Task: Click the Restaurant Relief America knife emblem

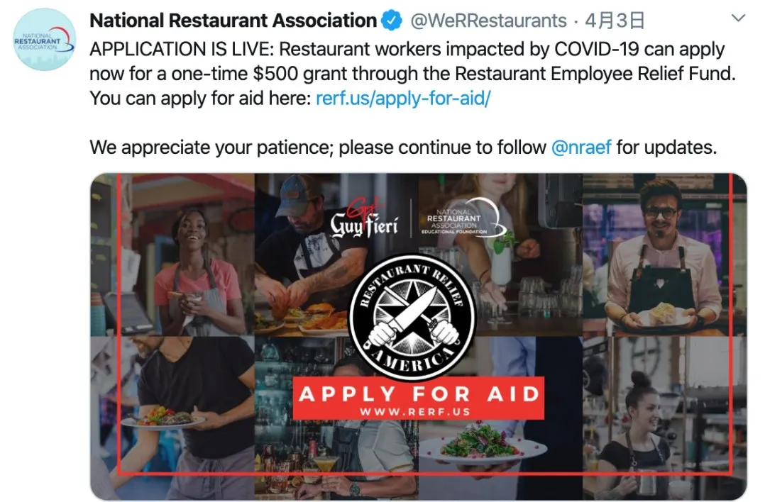Action: (x=412, y=318)
